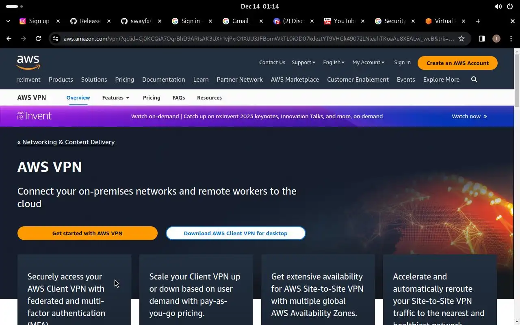Click the Scale your Client VPN card text

coord(195,295)
